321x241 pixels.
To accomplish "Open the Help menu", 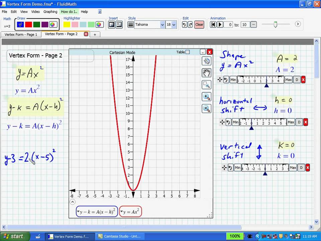I will pos(84,12).
